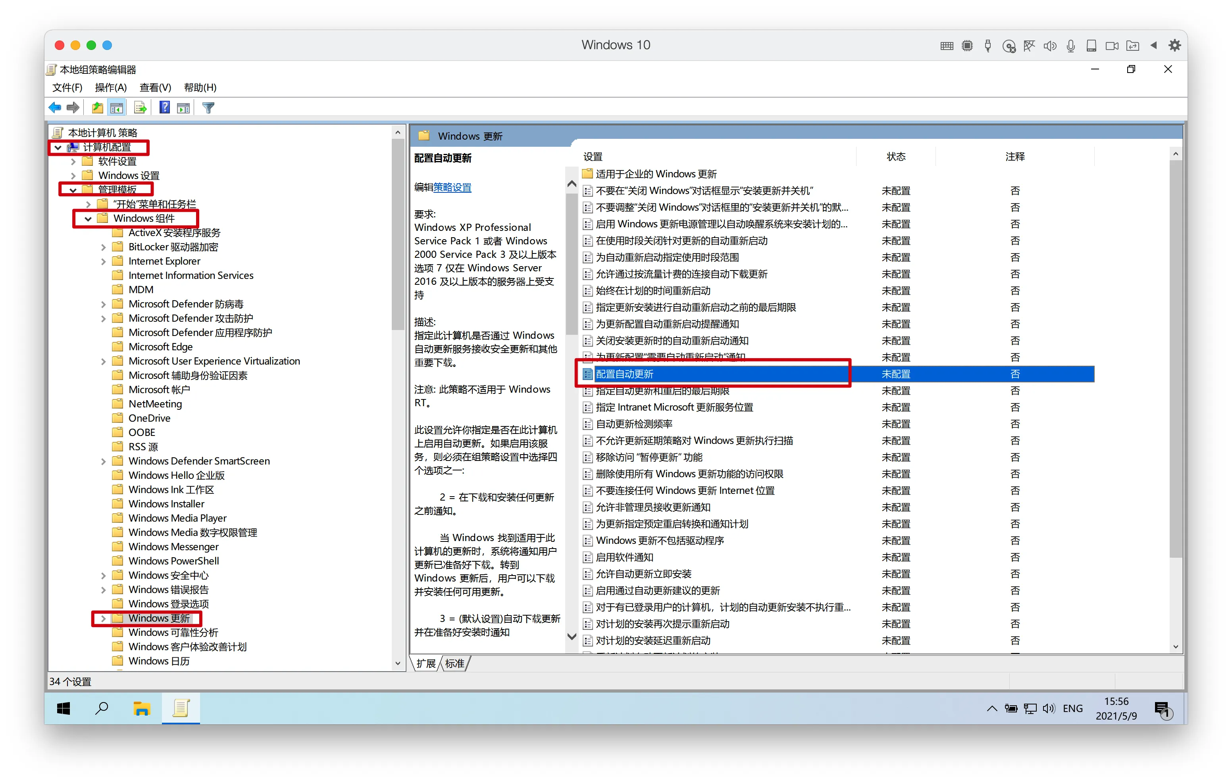Viewport: 1232px width, 783px height.
Task: Open Parallels settings gear icon
Action: pos(1175,46)
